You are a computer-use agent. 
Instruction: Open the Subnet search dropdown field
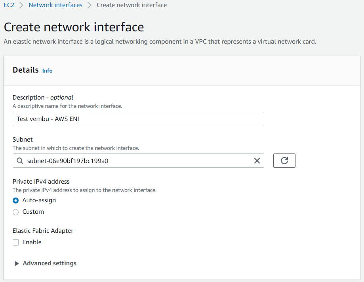point(138,161)
